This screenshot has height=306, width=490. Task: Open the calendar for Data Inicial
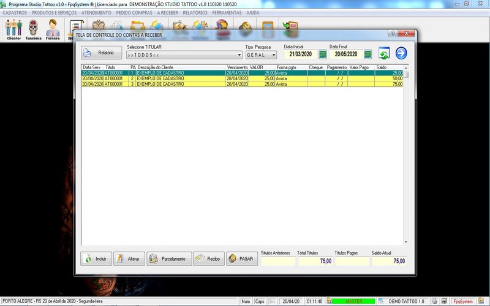(x=323, y=54)
